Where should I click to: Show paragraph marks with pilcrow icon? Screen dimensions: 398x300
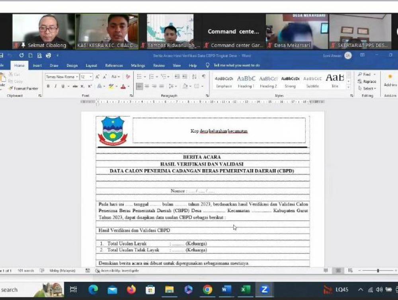coord(203,76)
